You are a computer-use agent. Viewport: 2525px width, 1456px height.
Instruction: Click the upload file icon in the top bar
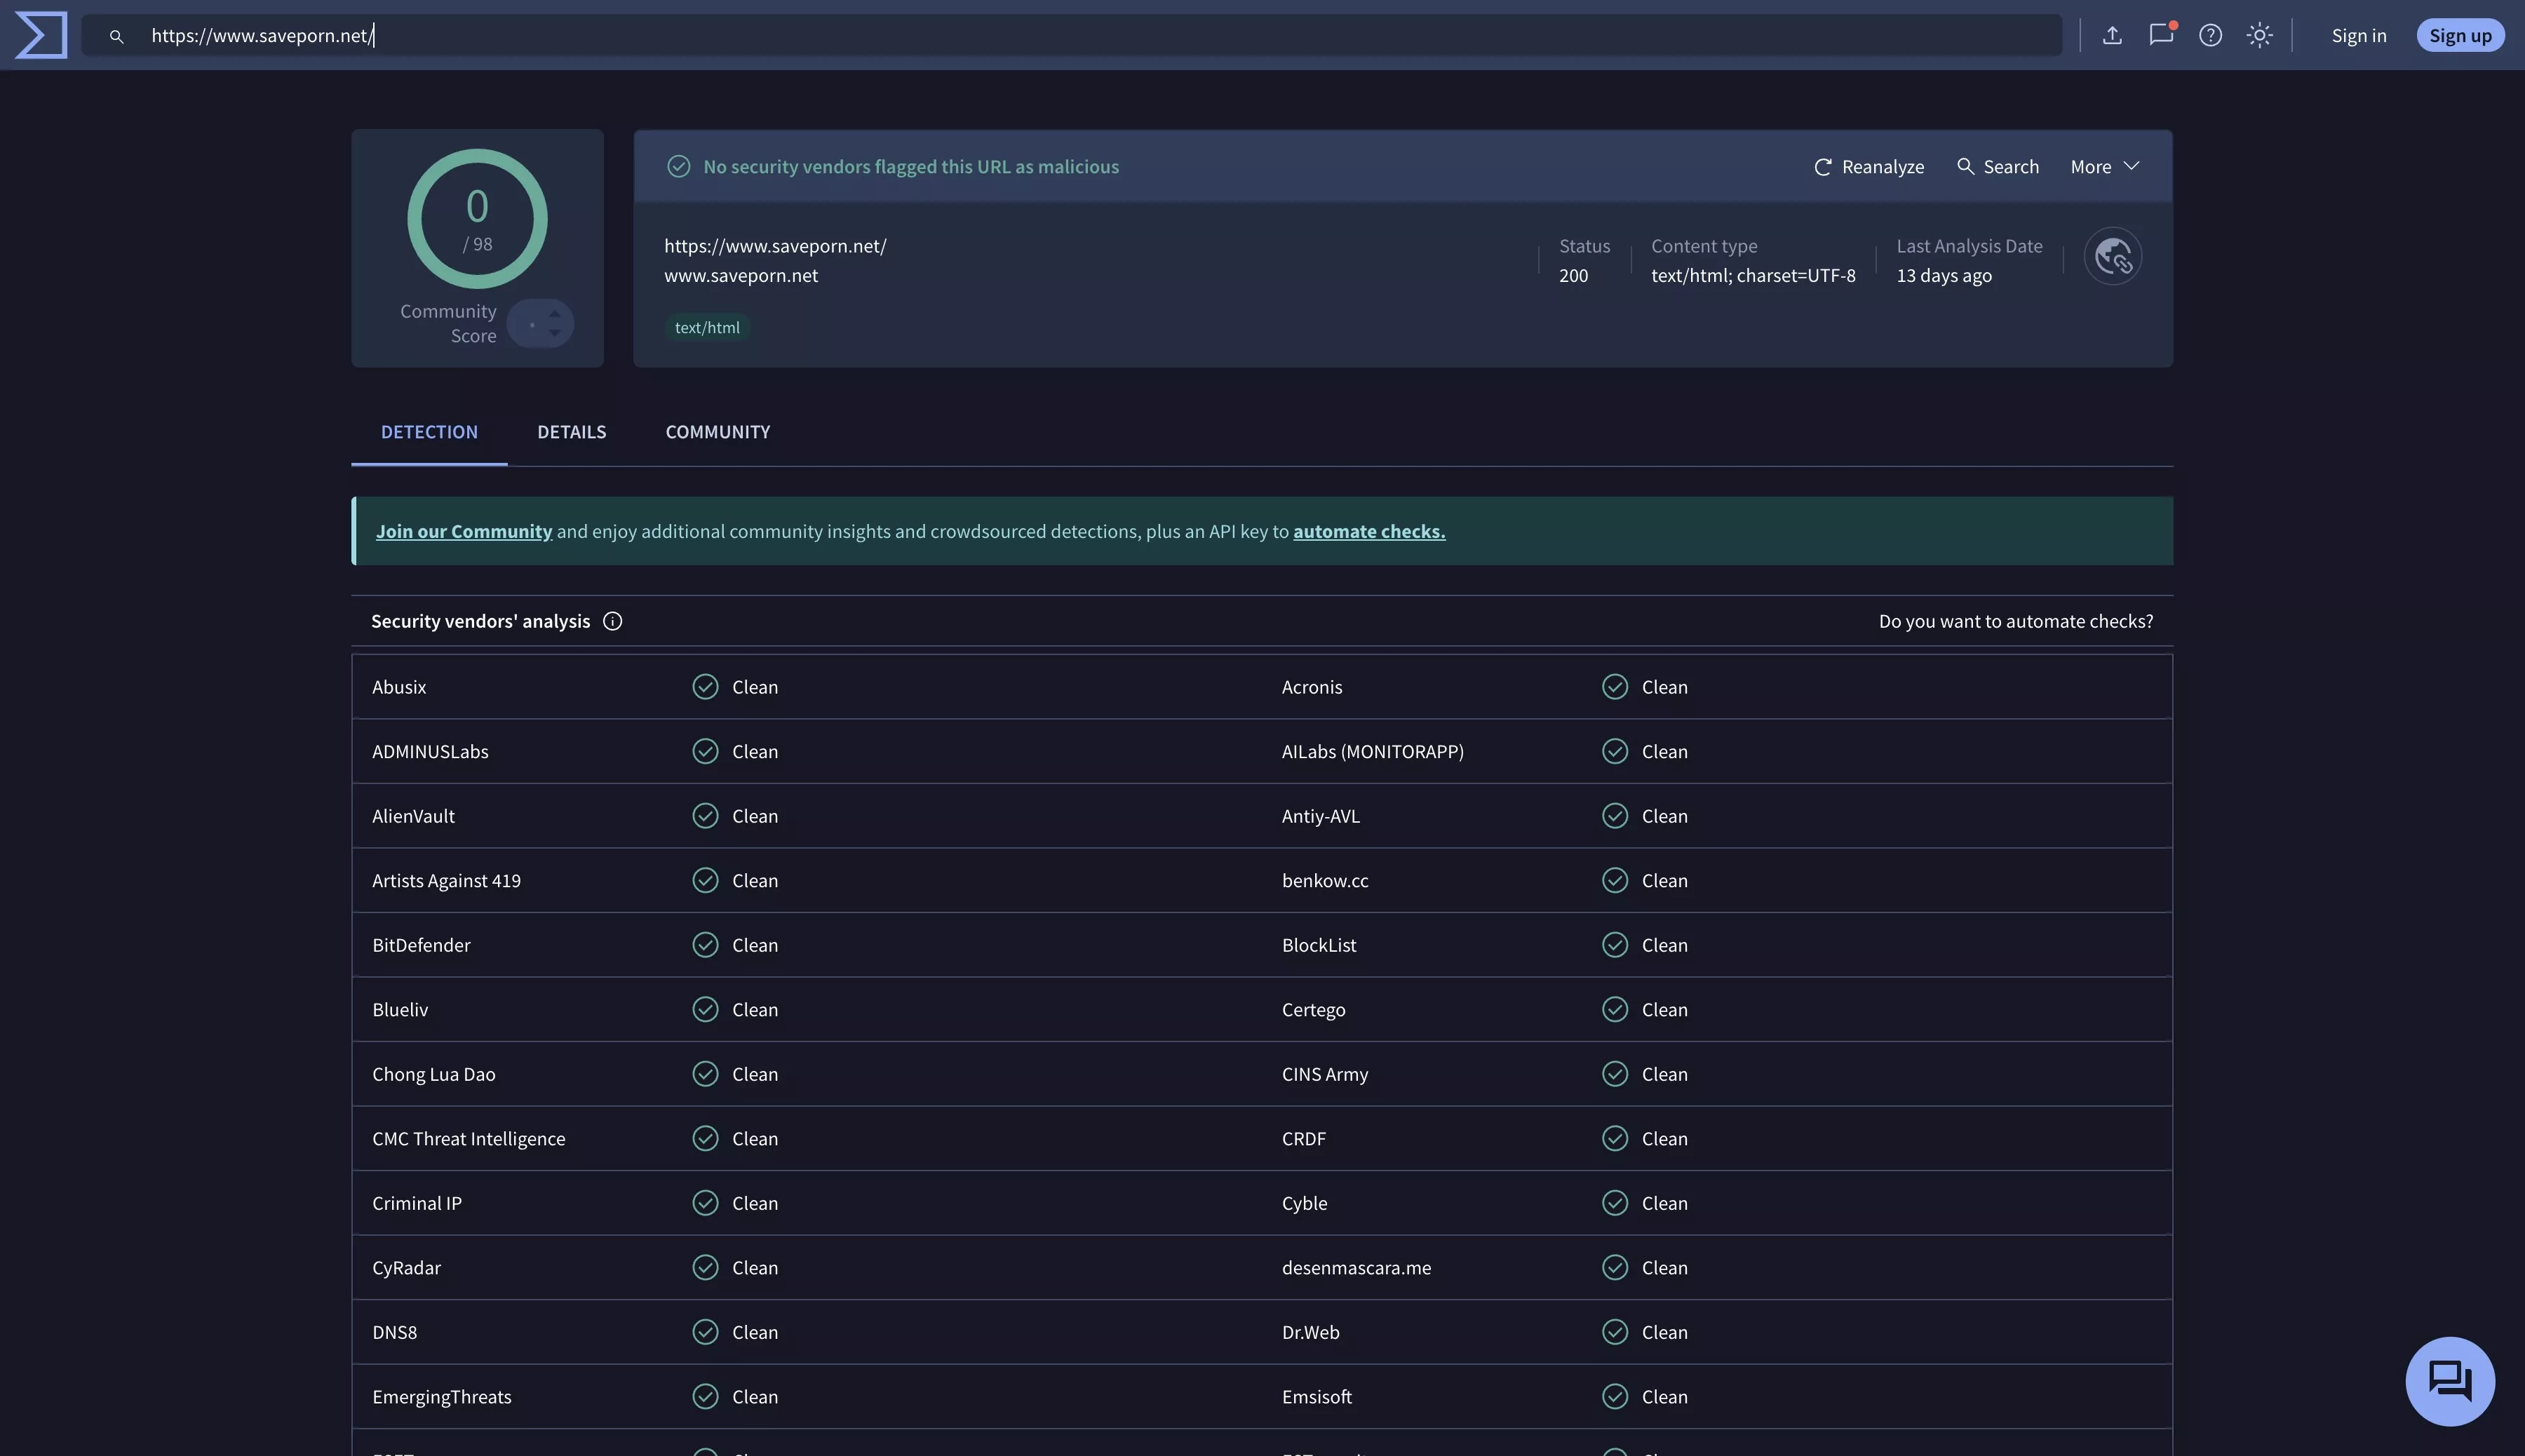2112,35
